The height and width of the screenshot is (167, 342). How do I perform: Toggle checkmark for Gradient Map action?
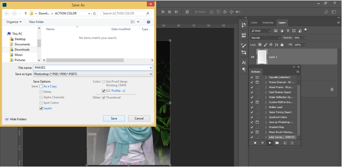[x=252, y=127]
